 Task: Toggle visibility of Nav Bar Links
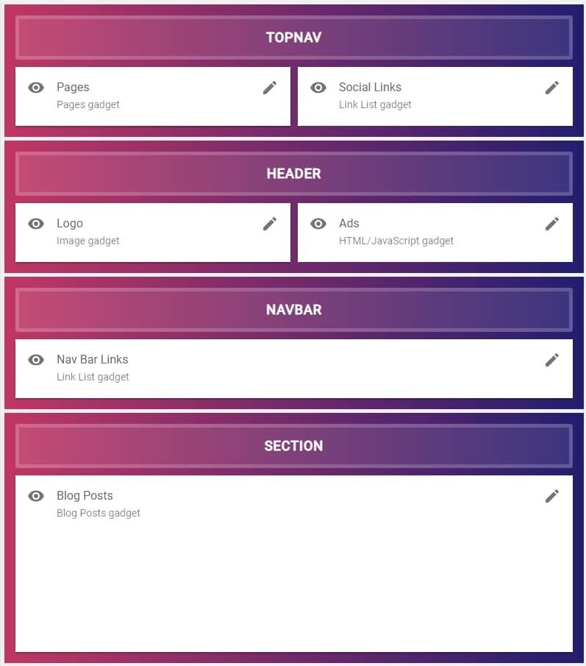(36, 360)
